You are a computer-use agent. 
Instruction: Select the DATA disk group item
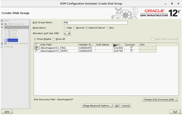15,31
